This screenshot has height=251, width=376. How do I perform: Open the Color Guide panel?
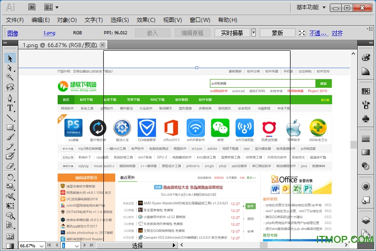click(x=365, y=71)
